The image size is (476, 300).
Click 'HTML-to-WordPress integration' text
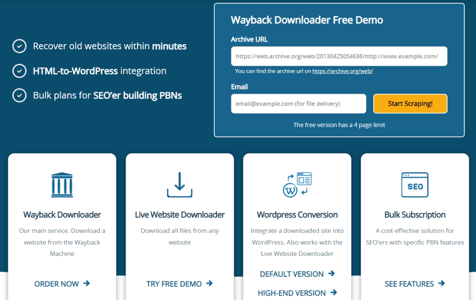pyautogui.click(x=99, y=71)
